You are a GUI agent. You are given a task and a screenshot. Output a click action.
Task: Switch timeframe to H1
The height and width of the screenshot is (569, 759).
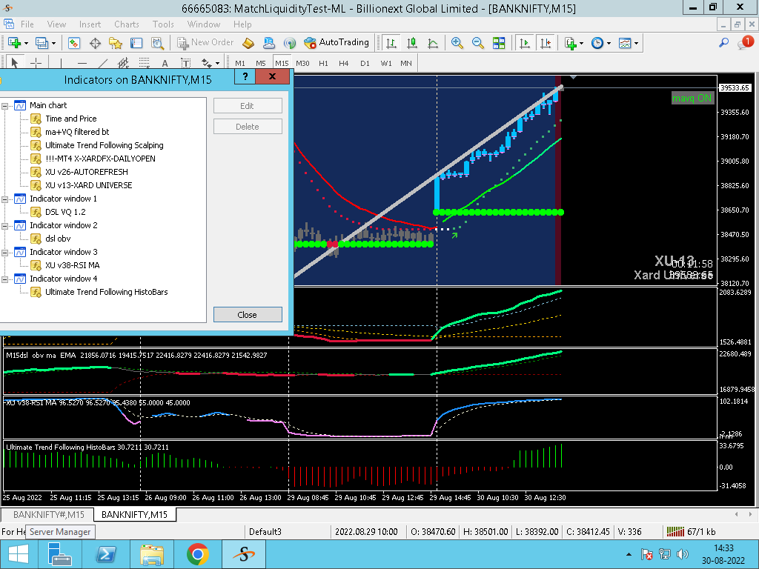[x=323, y=63]
